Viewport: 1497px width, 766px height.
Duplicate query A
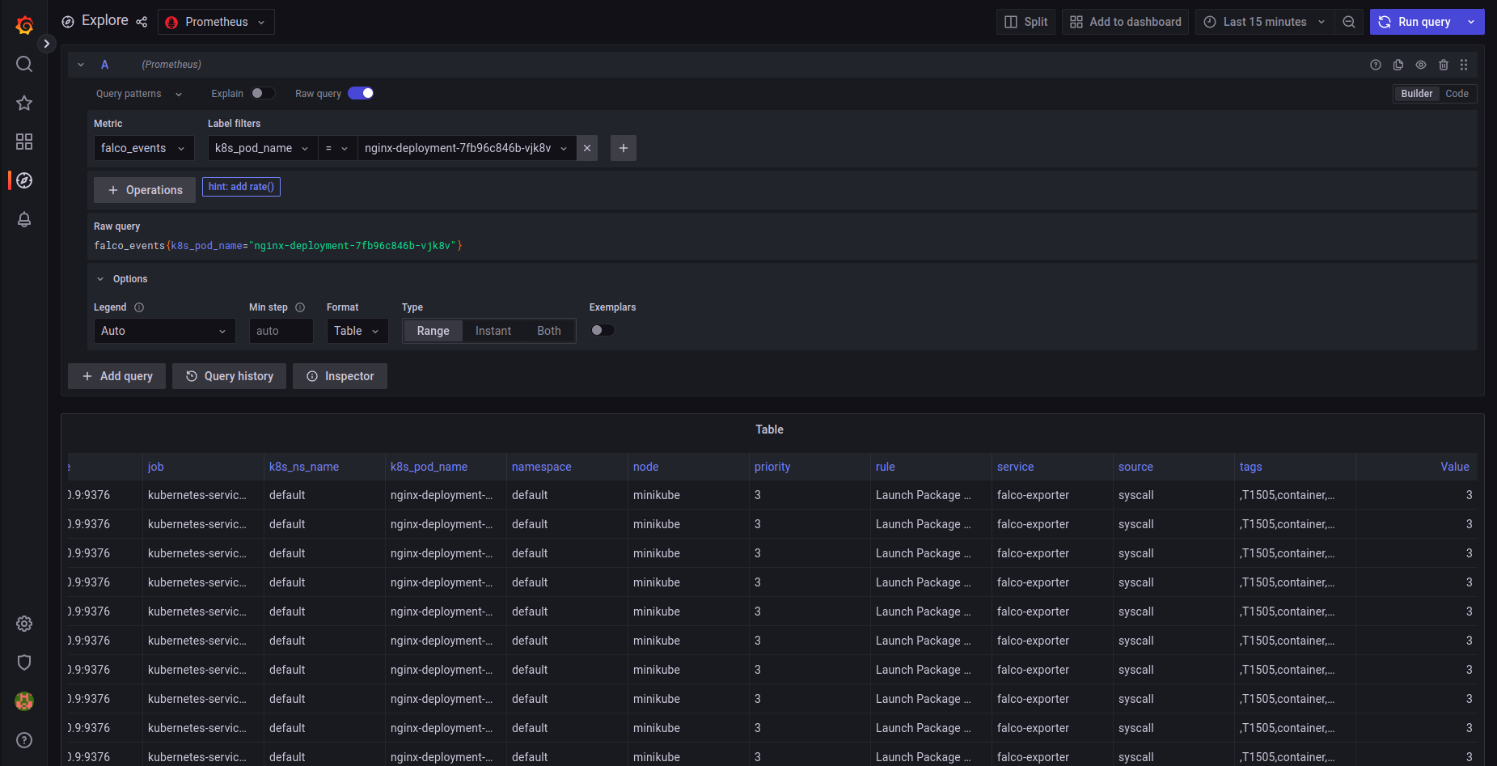click(x=1398, y=65)
